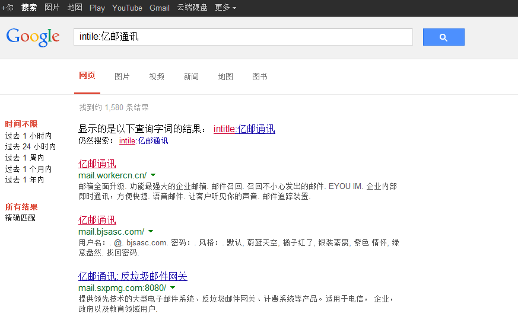Filter results to 过去 1 小时内

pyautogui.click(x=28, y=136)
